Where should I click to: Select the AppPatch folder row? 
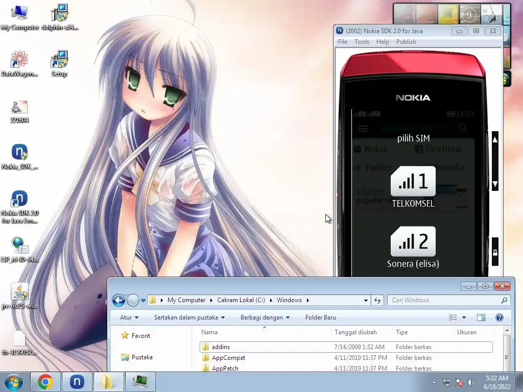[346, 368]
